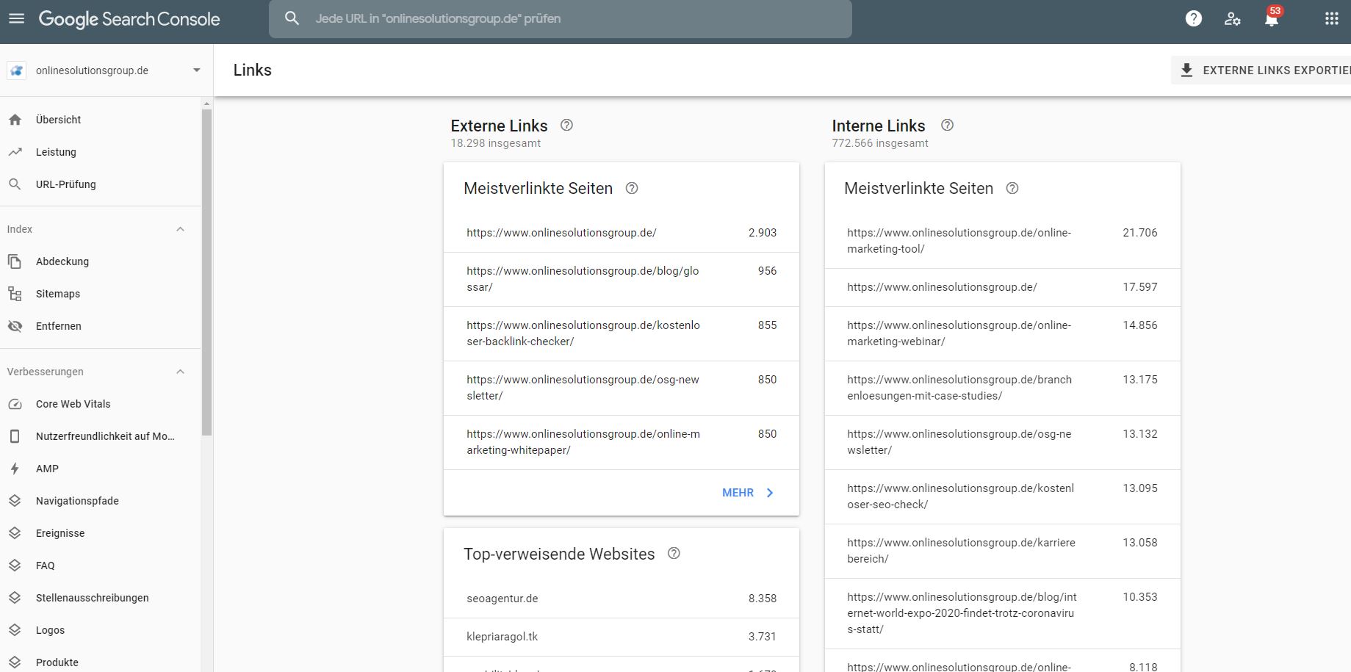Click external homepage row showing 2.903
Screen dimensions: 1351x672
(x=622, y=233)
